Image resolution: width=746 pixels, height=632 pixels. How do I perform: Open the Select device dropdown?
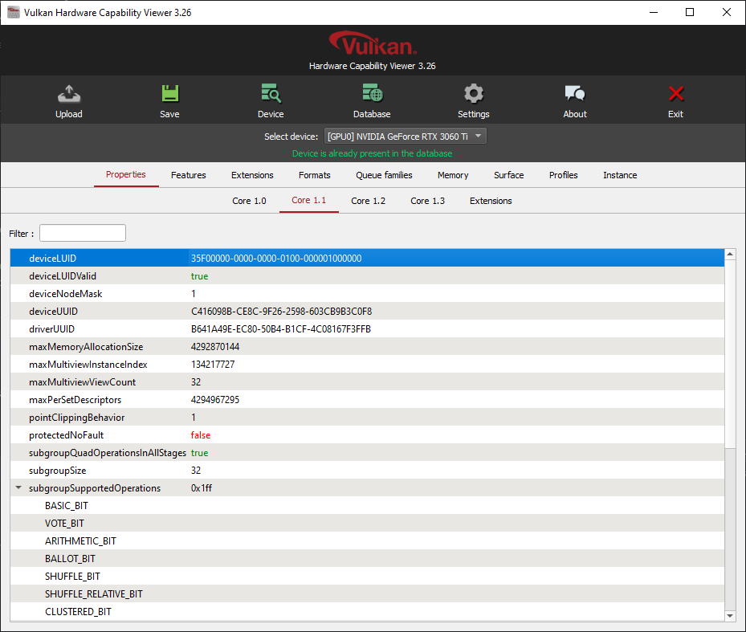[x=405, y=136]
